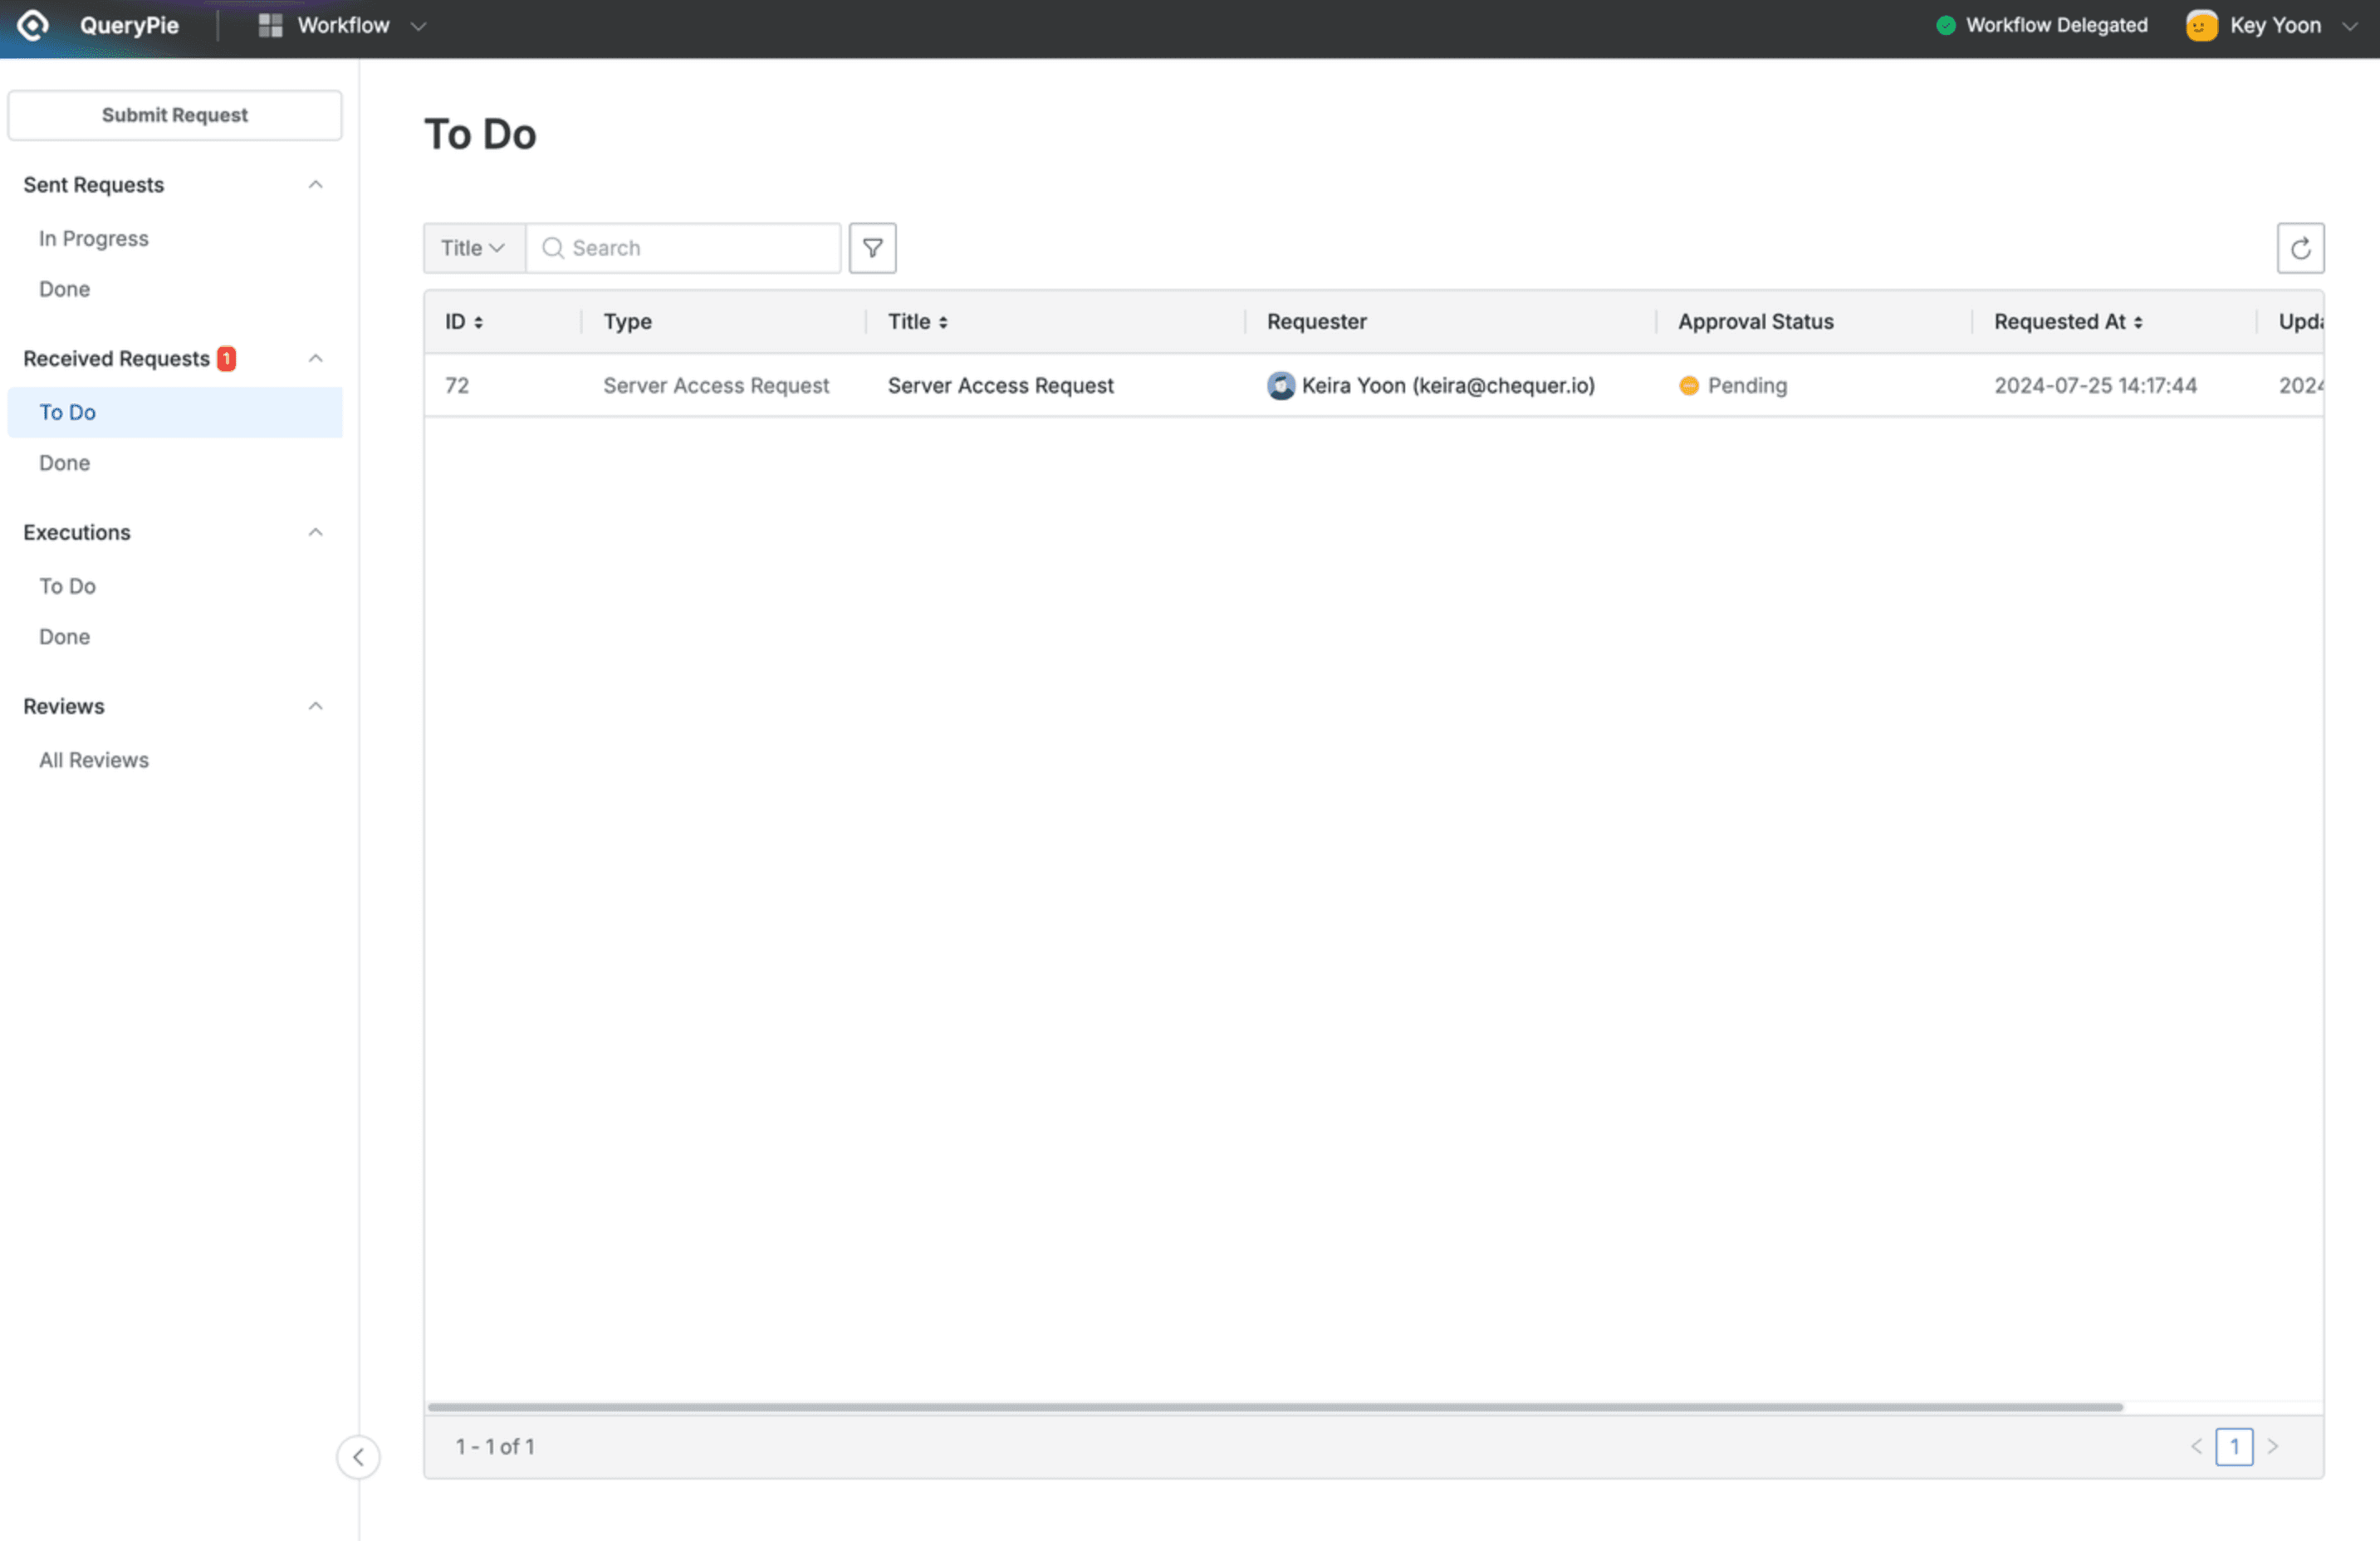Go to next page arrow
Viewport: 2380px width, 1541px height.
click(2272, 1446)
